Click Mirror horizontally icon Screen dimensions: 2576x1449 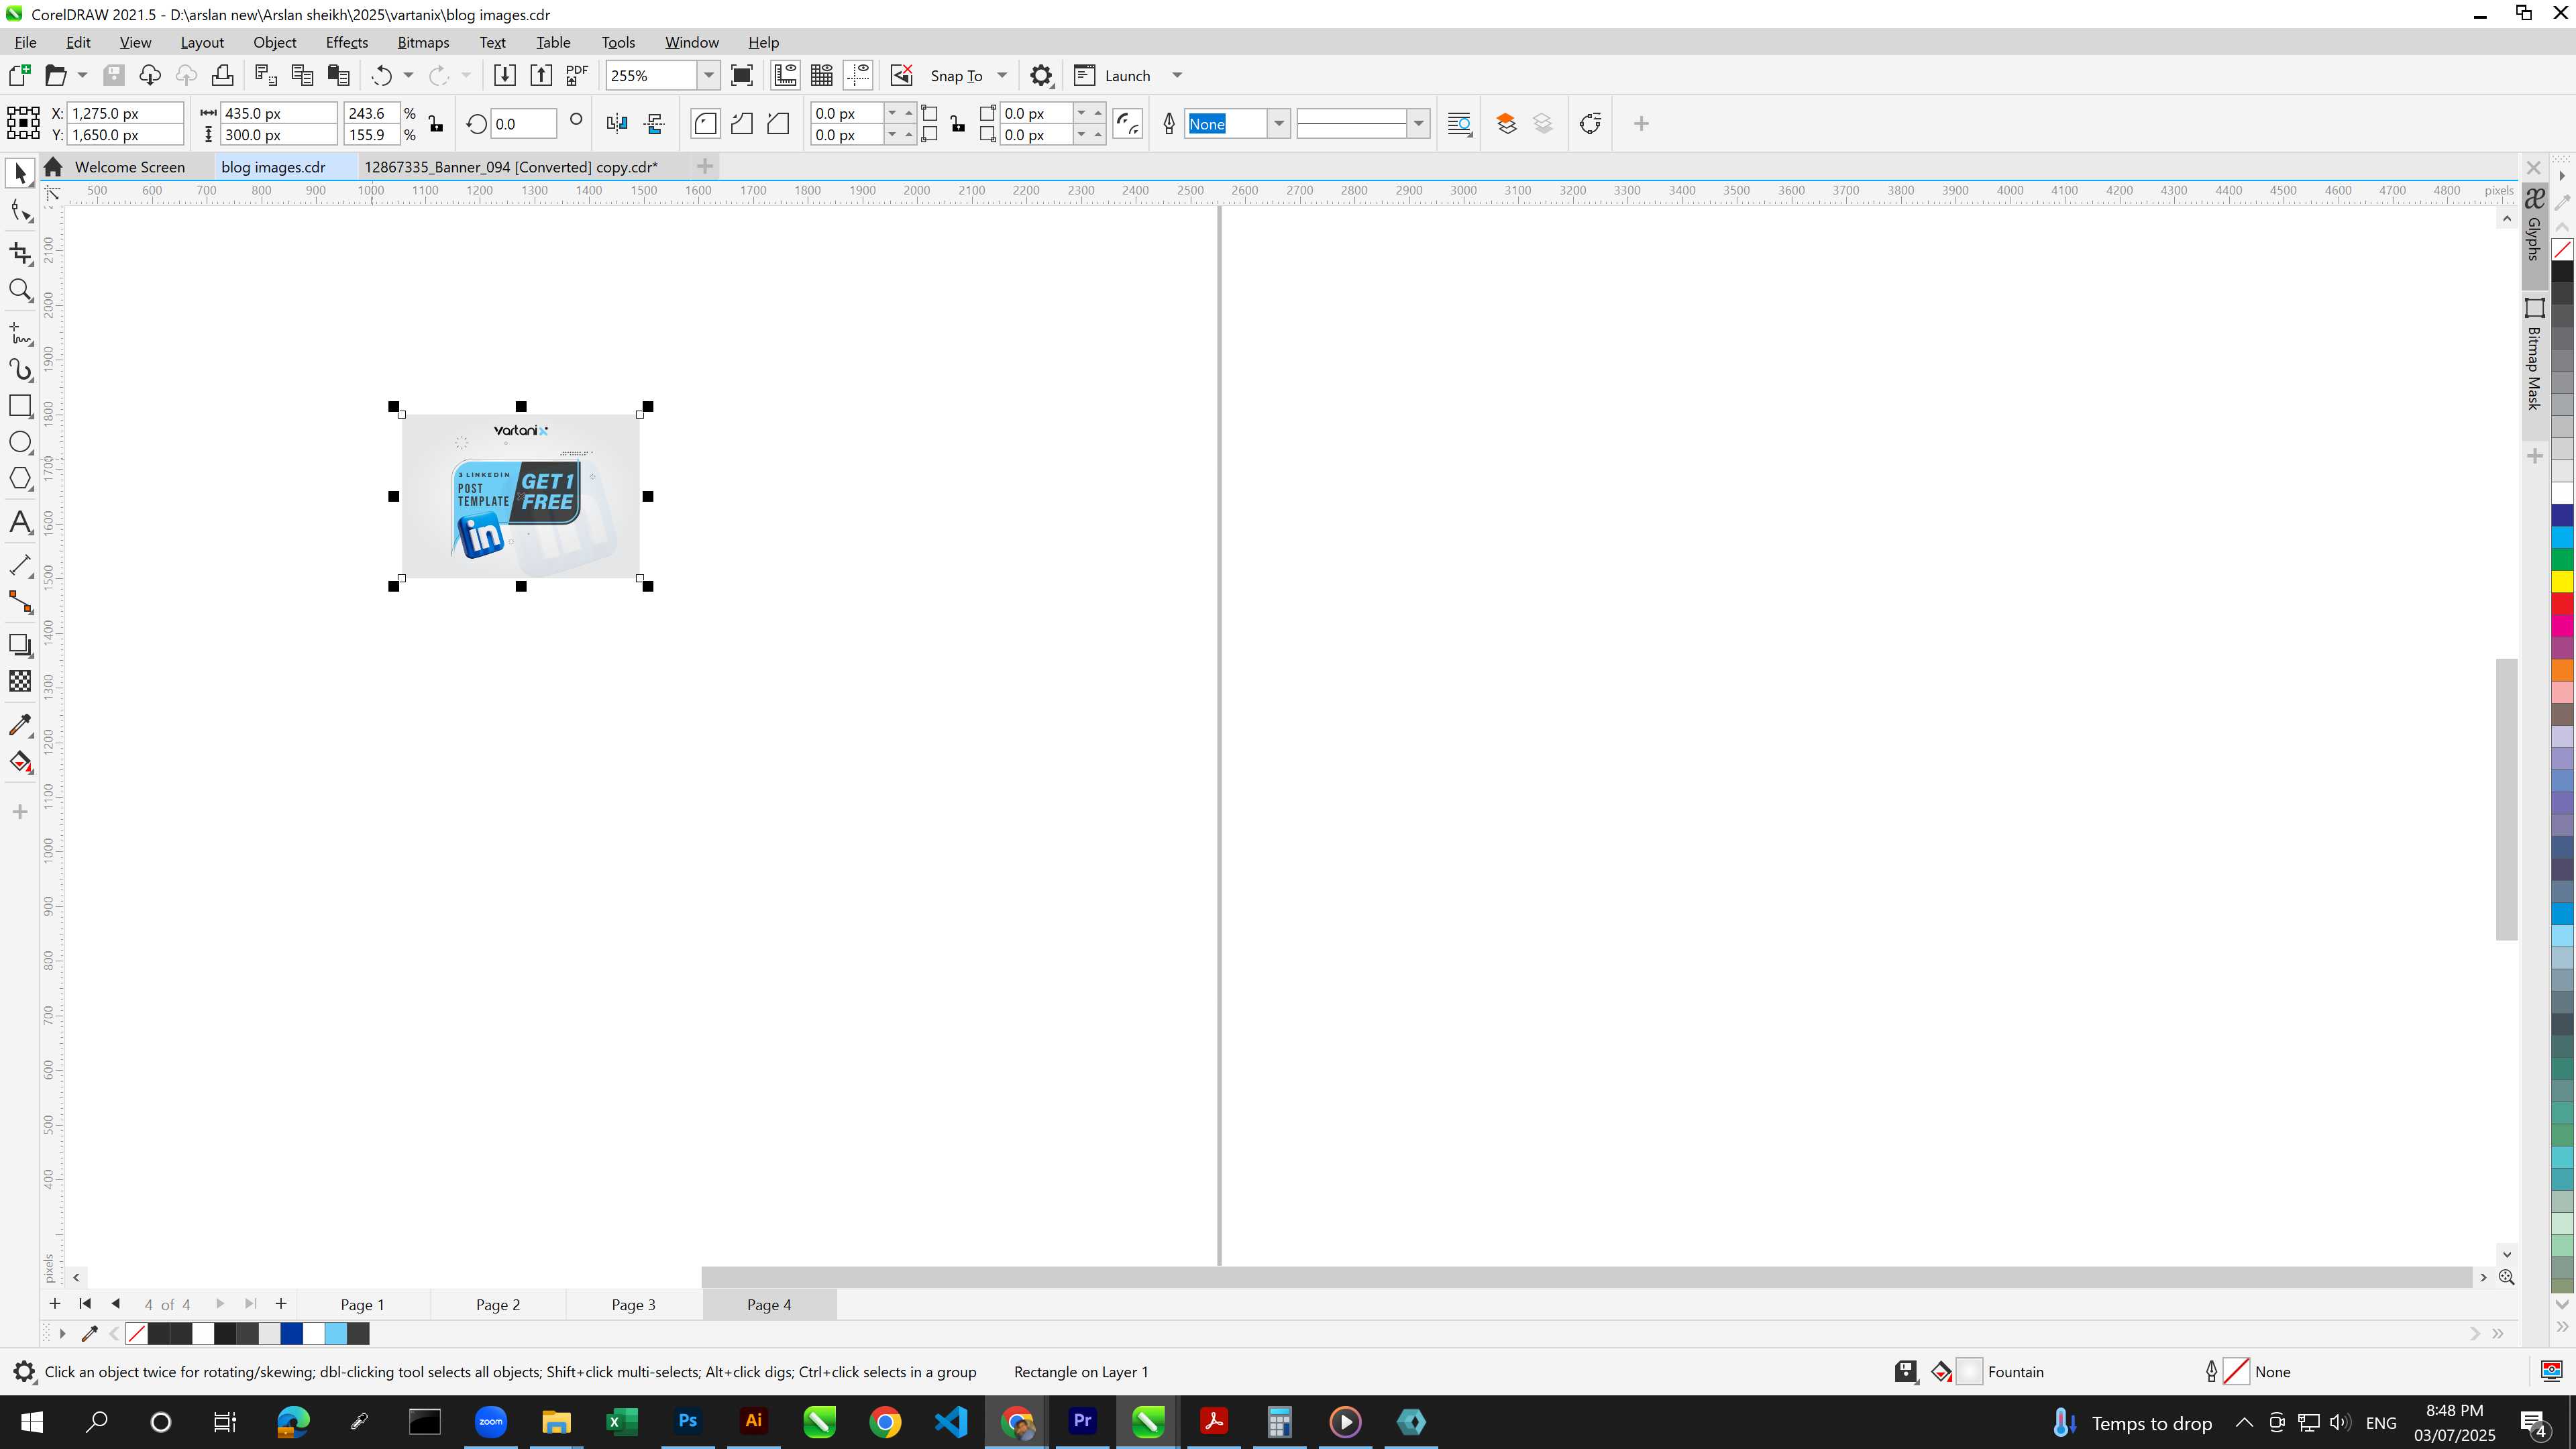click(x=617, y=124)
